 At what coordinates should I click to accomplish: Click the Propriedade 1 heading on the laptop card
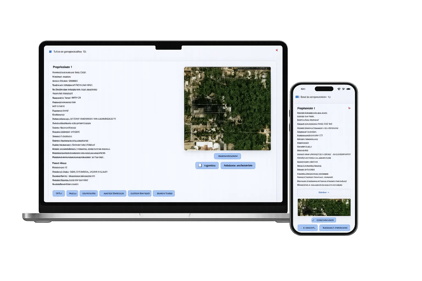(x=62, y=67)
